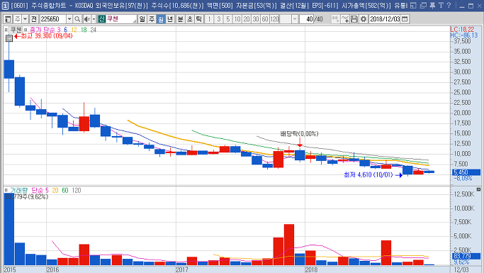Click the stock name field '쿠첸'
The width and height of the screenshot is (484, 273).
pos(121,19)
